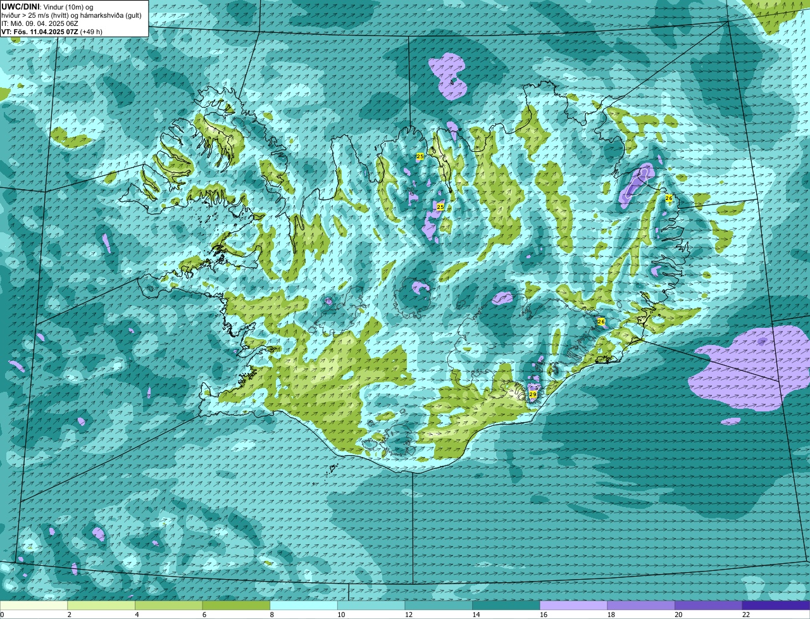Viewport: 810px width, 619px height.
Task: Click the 4–6 m/s green legend swatch
Action: click(169, 605)
